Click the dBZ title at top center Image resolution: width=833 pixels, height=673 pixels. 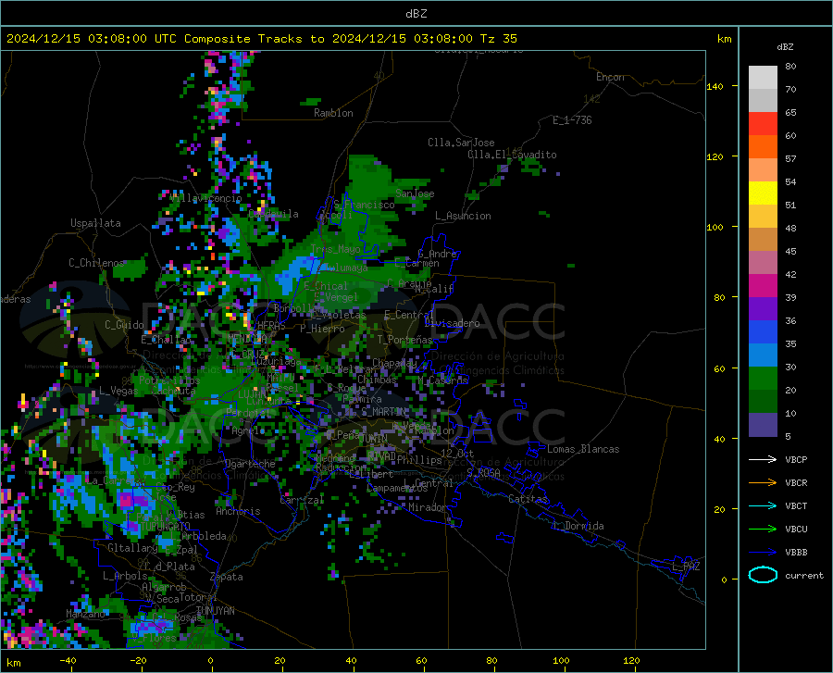(416, 14)
